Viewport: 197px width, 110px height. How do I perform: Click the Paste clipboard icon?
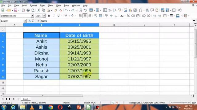pos(48,10)
